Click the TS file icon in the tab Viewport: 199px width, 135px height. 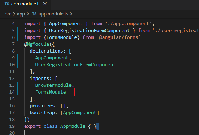click(x=7, y=4)
